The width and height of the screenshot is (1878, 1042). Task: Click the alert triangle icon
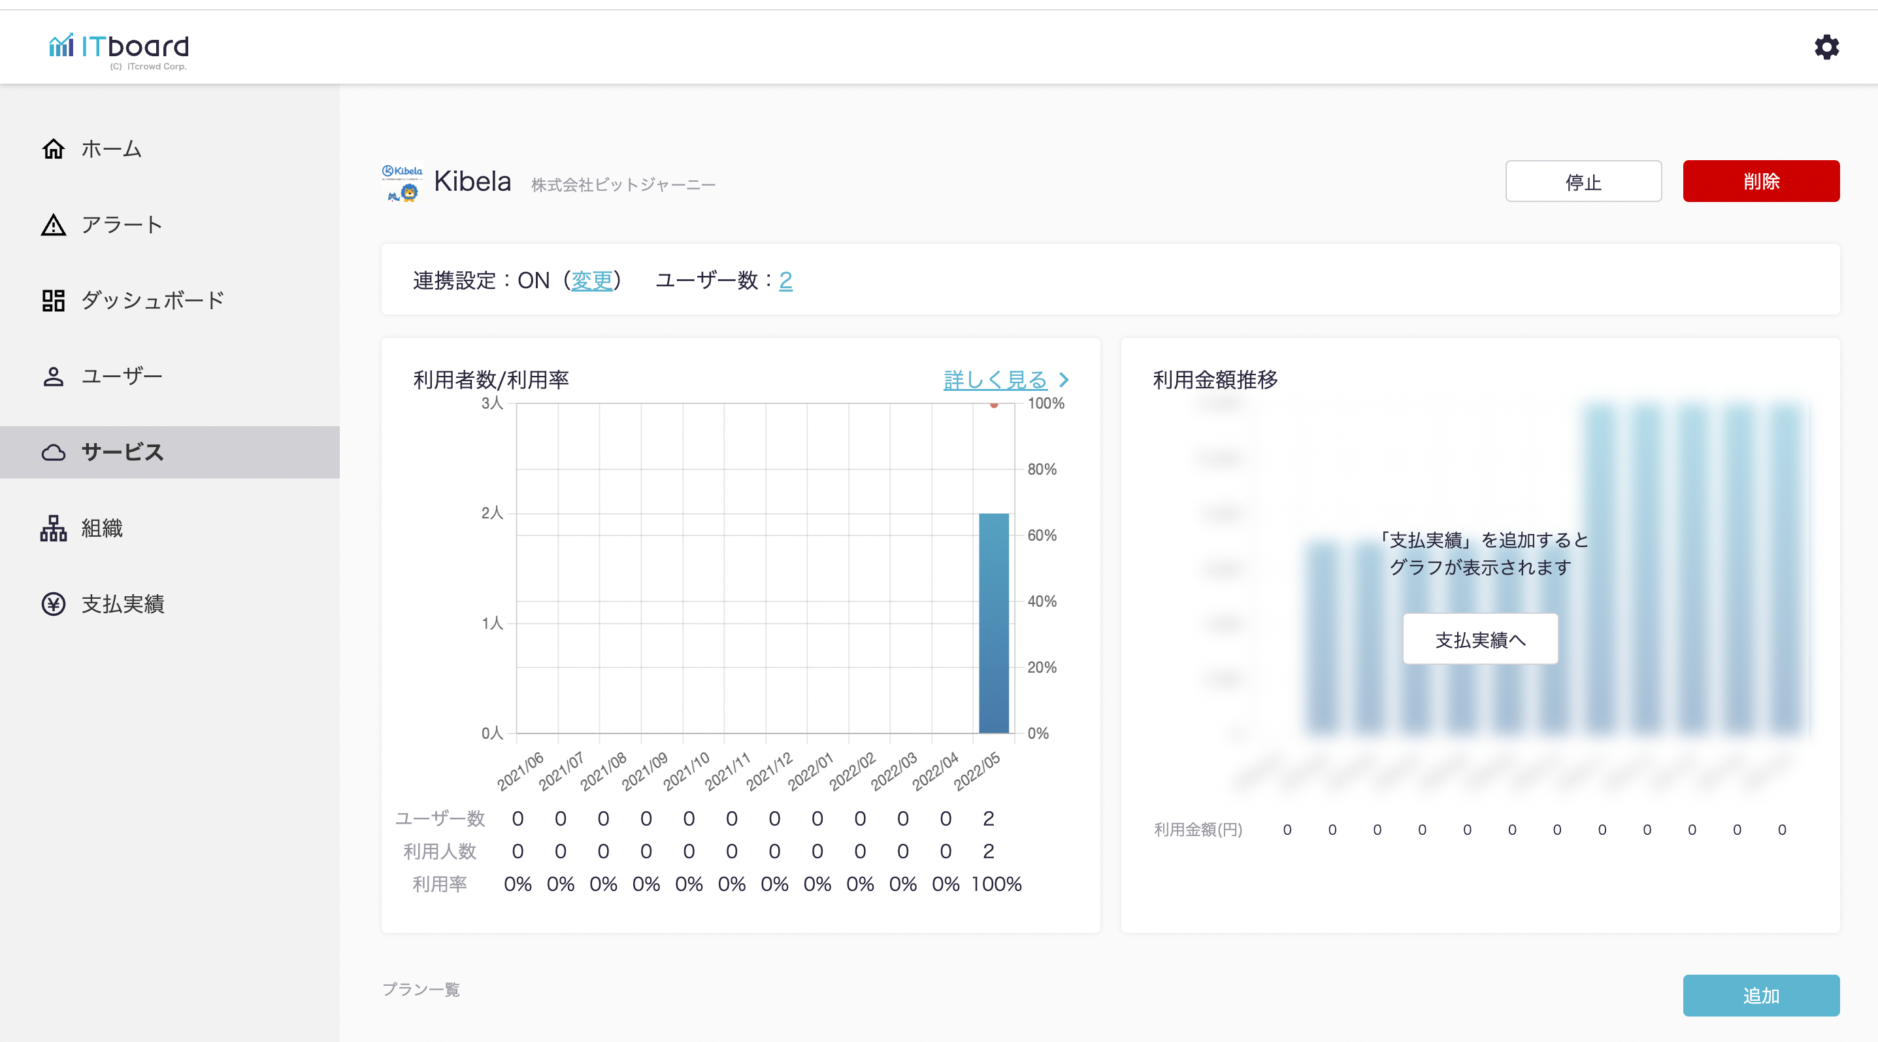pos(53,225)
